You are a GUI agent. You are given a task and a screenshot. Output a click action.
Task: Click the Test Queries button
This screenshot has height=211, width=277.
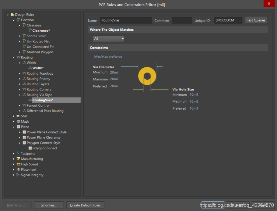256,20
